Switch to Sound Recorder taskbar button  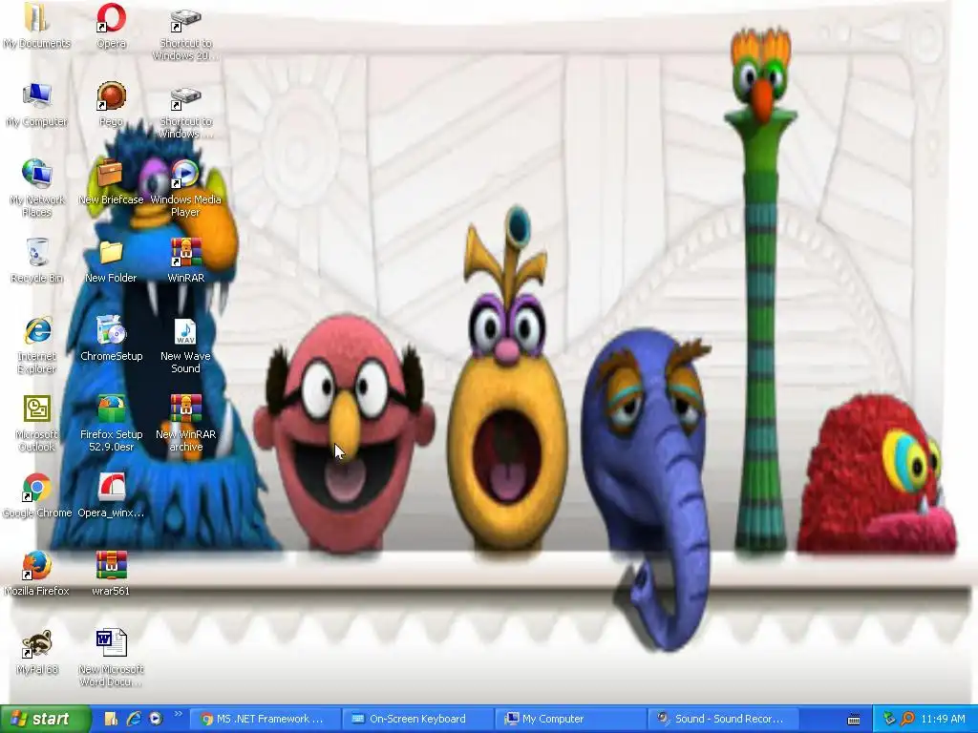tap(724, 719)
